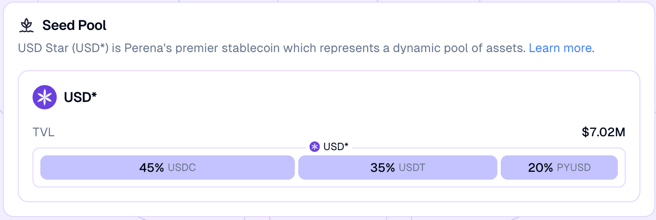Image resolution: width=656 pixels, height=220 pixels.
Task: Click the purple USD* flower logo
Action: click(x=45, y=97)
